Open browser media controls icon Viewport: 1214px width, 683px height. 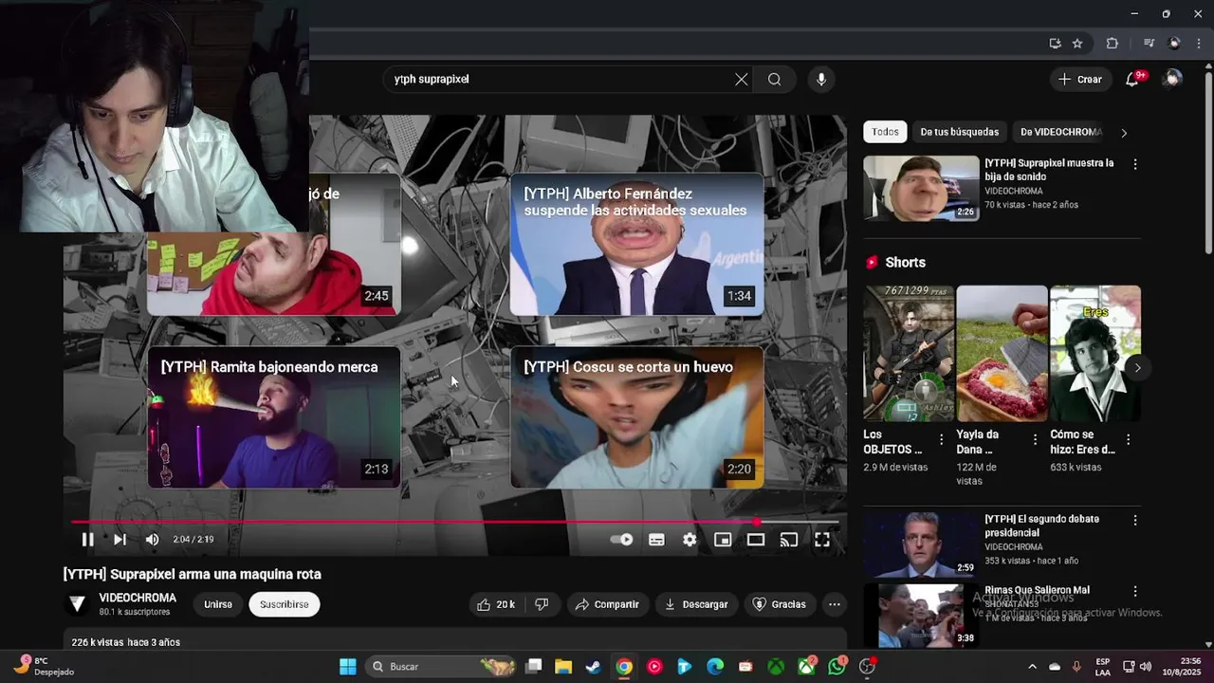tap(1149, 44)
